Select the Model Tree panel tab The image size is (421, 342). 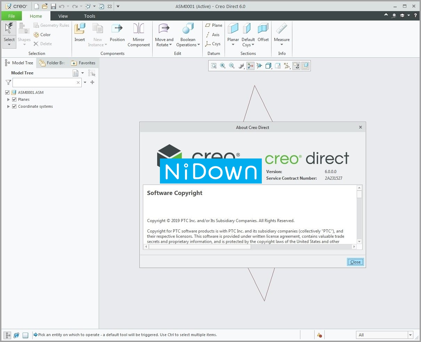click(x=19, y=63)
